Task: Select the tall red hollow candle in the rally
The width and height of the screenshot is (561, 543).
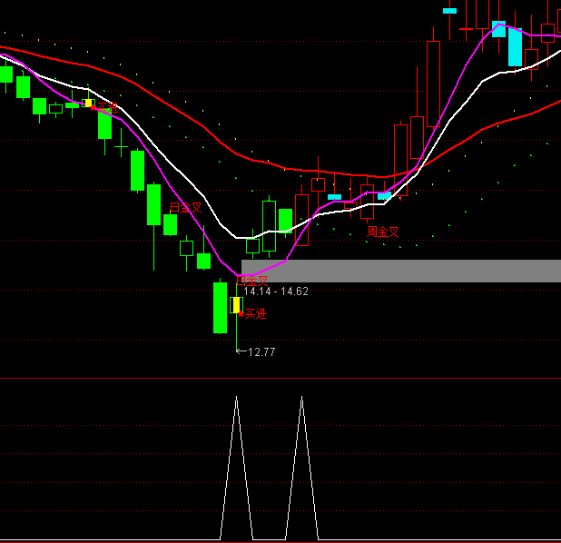Action: (433, 88)
